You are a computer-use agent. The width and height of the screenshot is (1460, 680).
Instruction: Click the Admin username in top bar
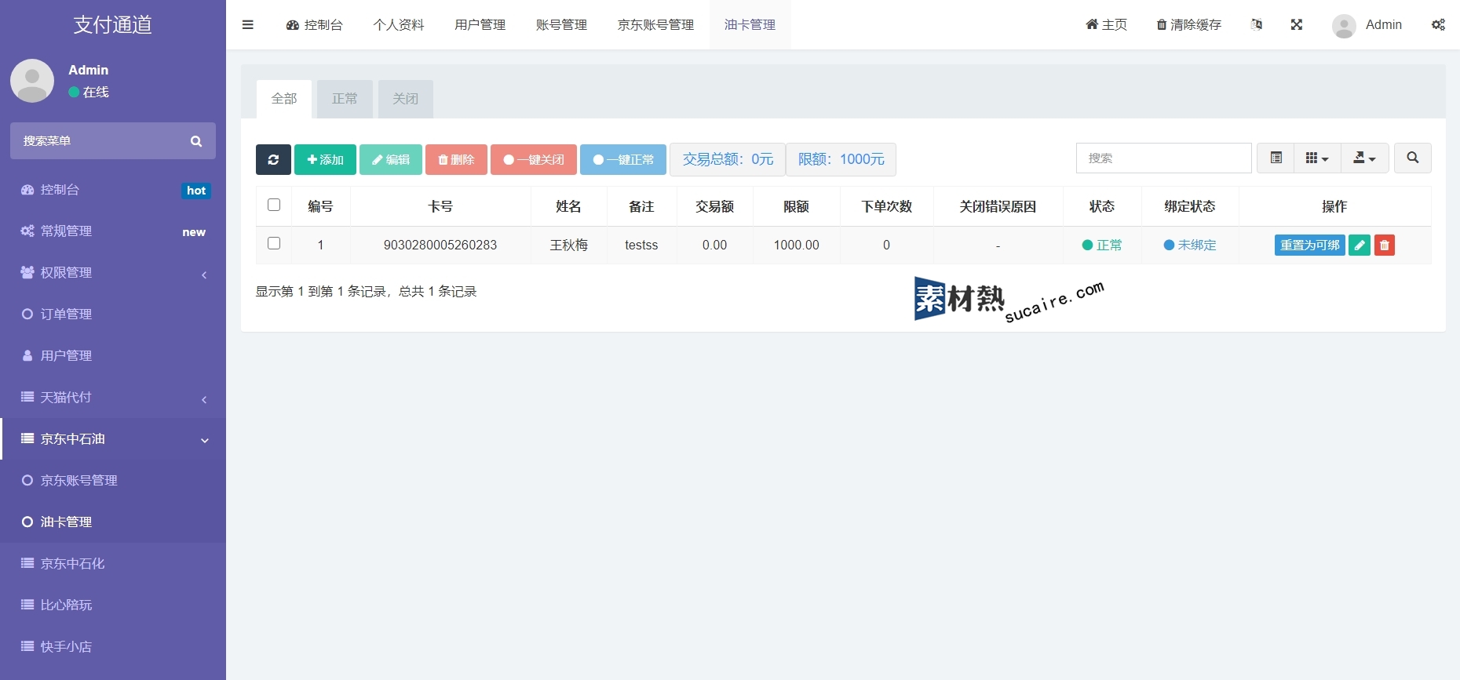1383,25
